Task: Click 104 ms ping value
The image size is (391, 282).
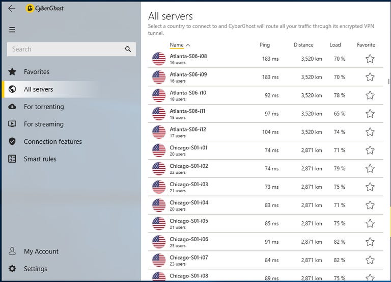Action: 270,132
